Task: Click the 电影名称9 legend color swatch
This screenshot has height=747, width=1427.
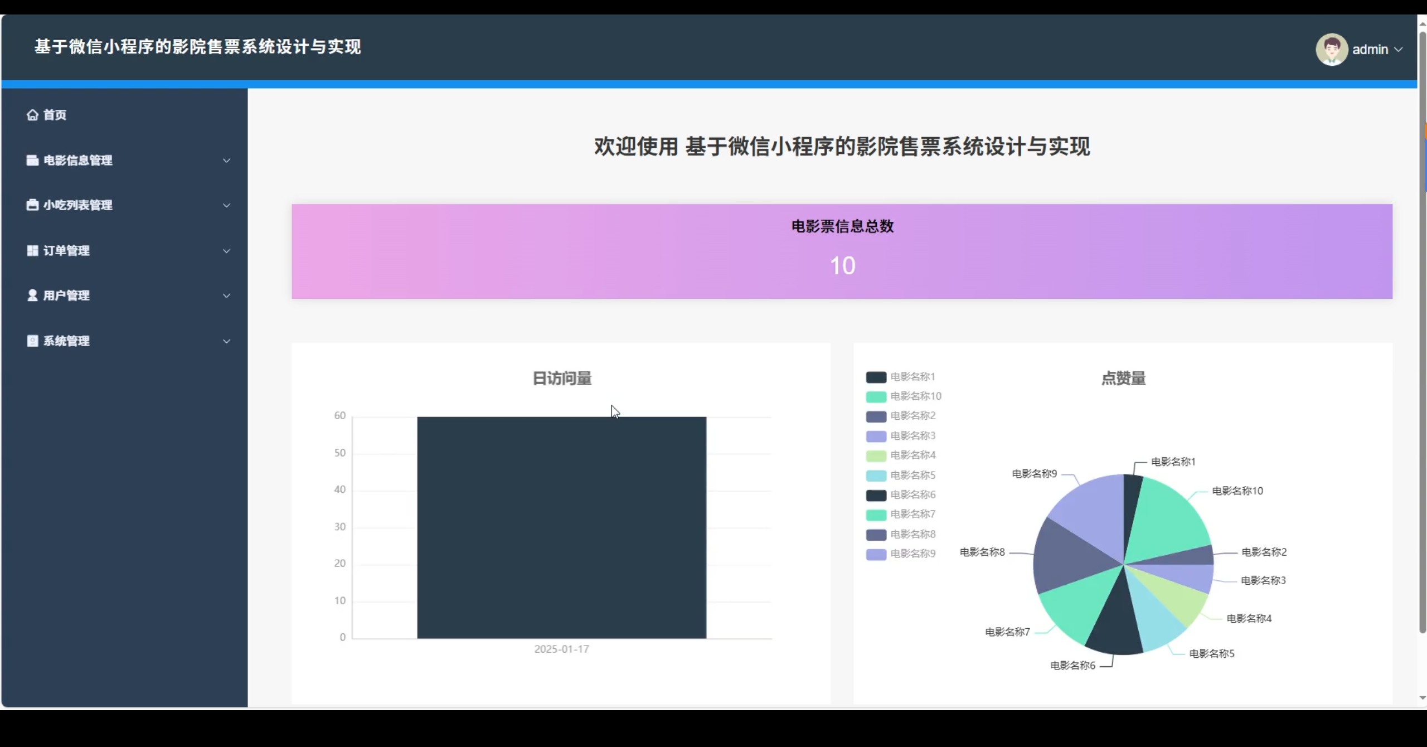Action: 876,554
